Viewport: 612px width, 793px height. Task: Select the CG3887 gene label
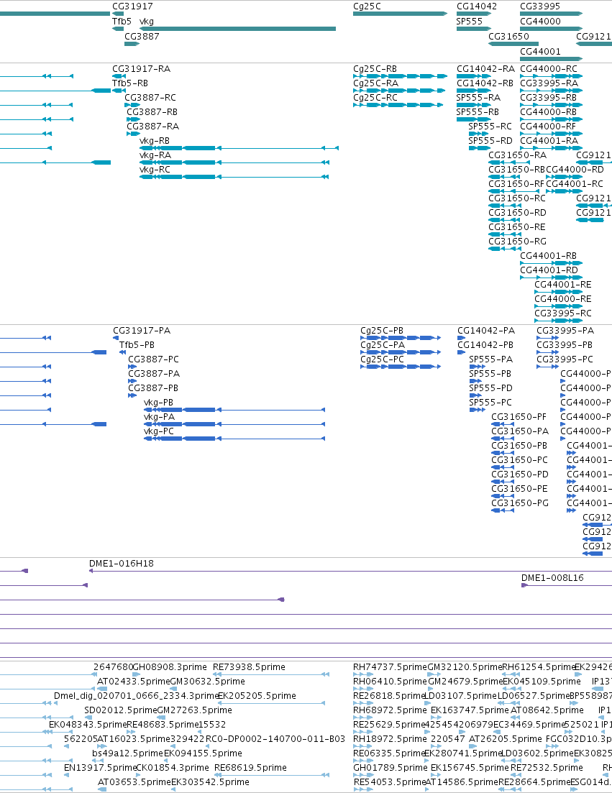(142, 37)
